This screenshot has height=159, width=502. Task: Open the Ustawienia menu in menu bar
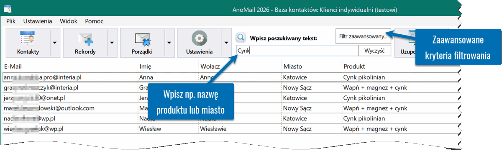tap(38, 21)
